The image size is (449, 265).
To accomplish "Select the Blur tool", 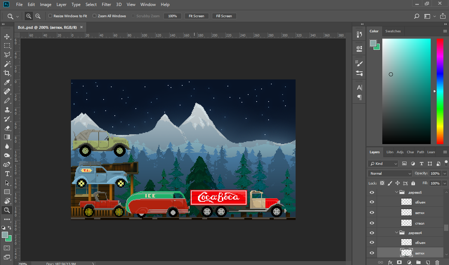I will pos(7,146).
